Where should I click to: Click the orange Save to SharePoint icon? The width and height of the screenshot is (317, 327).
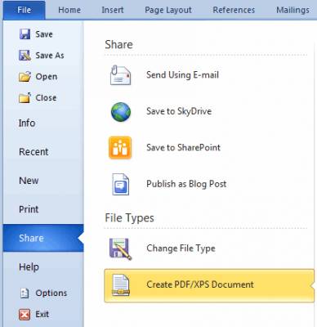coord(120,148)
